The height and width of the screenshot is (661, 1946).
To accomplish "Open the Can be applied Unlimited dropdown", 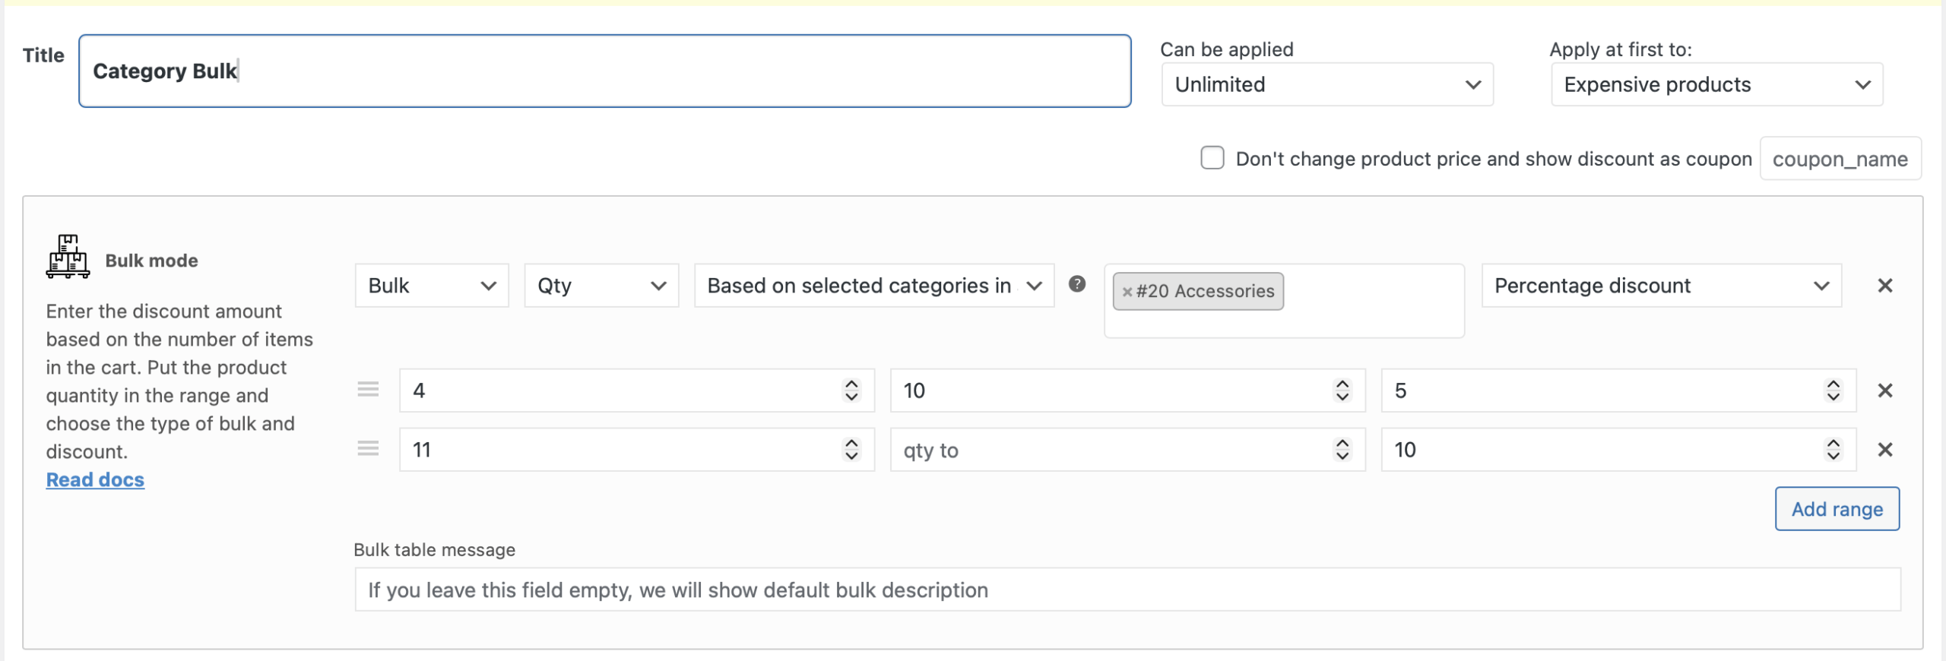I will [x=1326, y=84].
